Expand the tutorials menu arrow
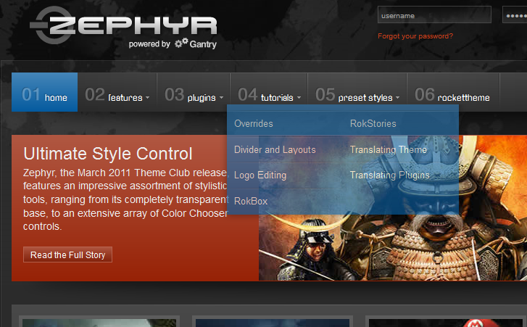This screenshot has width=527, height=327. 299,98
